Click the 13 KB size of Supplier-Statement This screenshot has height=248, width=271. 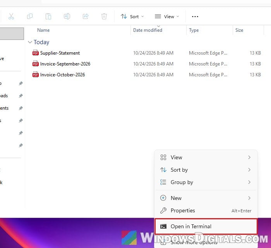[x=255, y=53]
